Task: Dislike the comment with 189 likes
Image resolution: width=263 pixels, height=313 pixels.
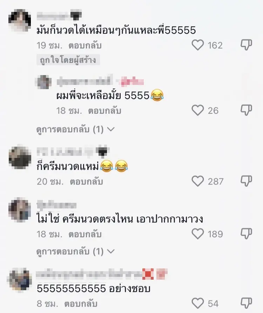Action: tap(246, 234)
